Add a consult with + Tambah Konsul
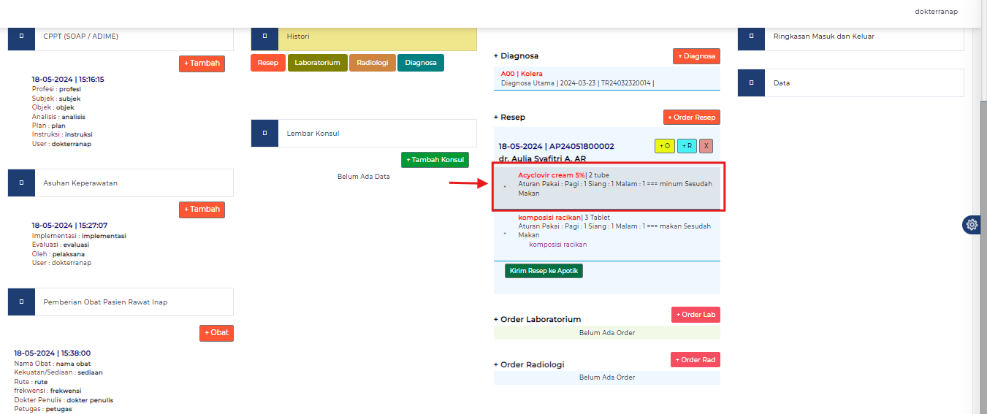The height and width of the screenshot is (414, 987). 435,160
